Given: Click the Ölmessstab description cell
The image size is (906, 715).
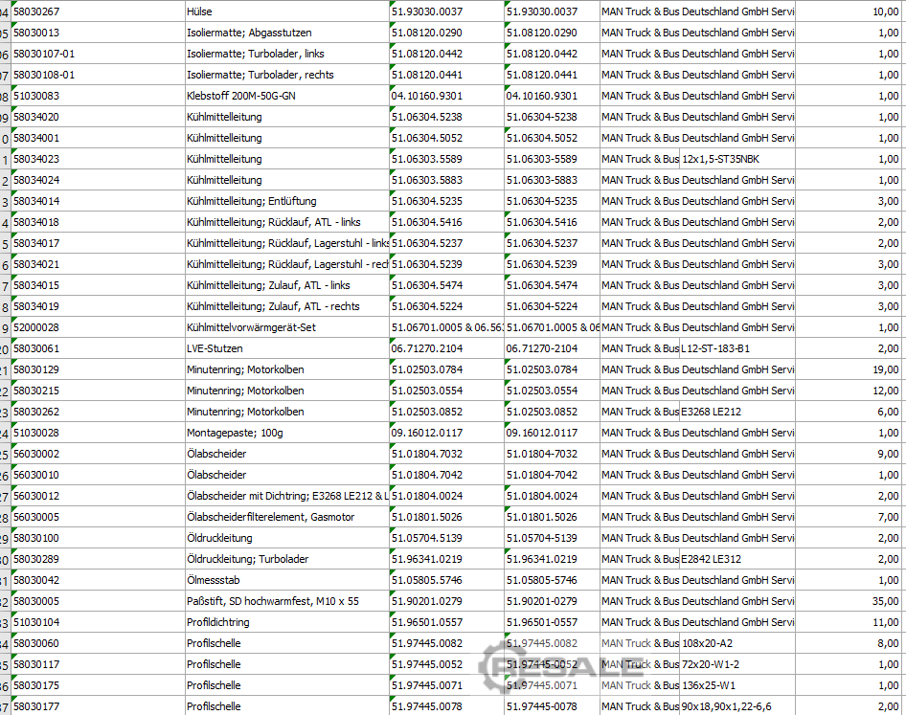Looking at the screenshot, I should coord(286,580).
